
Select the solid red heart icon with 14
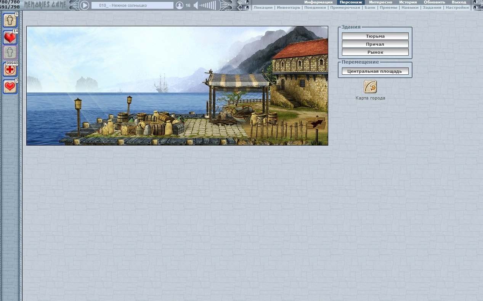(10, 37)
